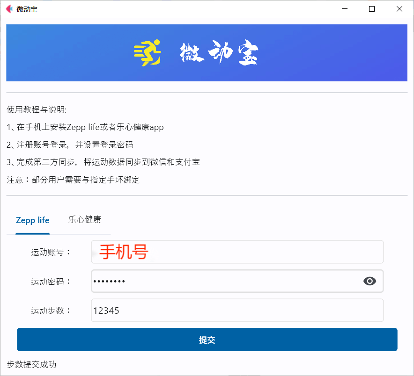
Task: Switch to the Zepp life tab
Action: point(32,220)
